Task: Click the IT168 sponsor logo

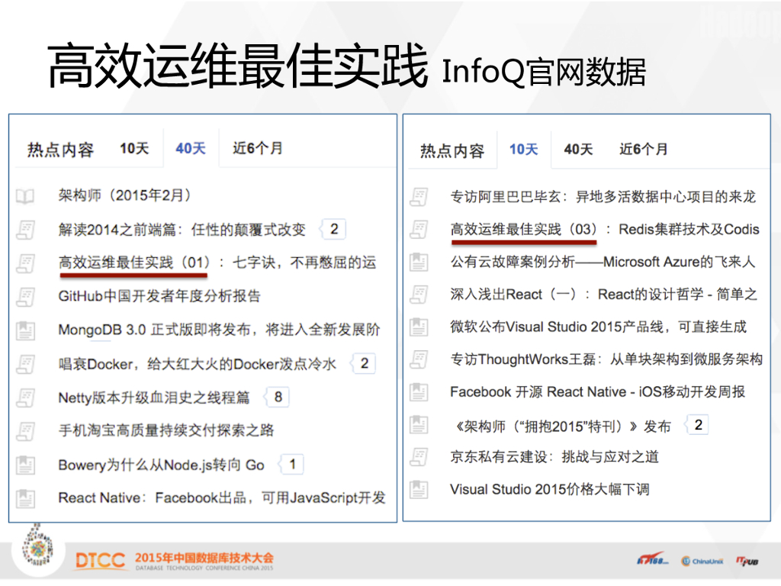Action: click(x=653, y=559)
